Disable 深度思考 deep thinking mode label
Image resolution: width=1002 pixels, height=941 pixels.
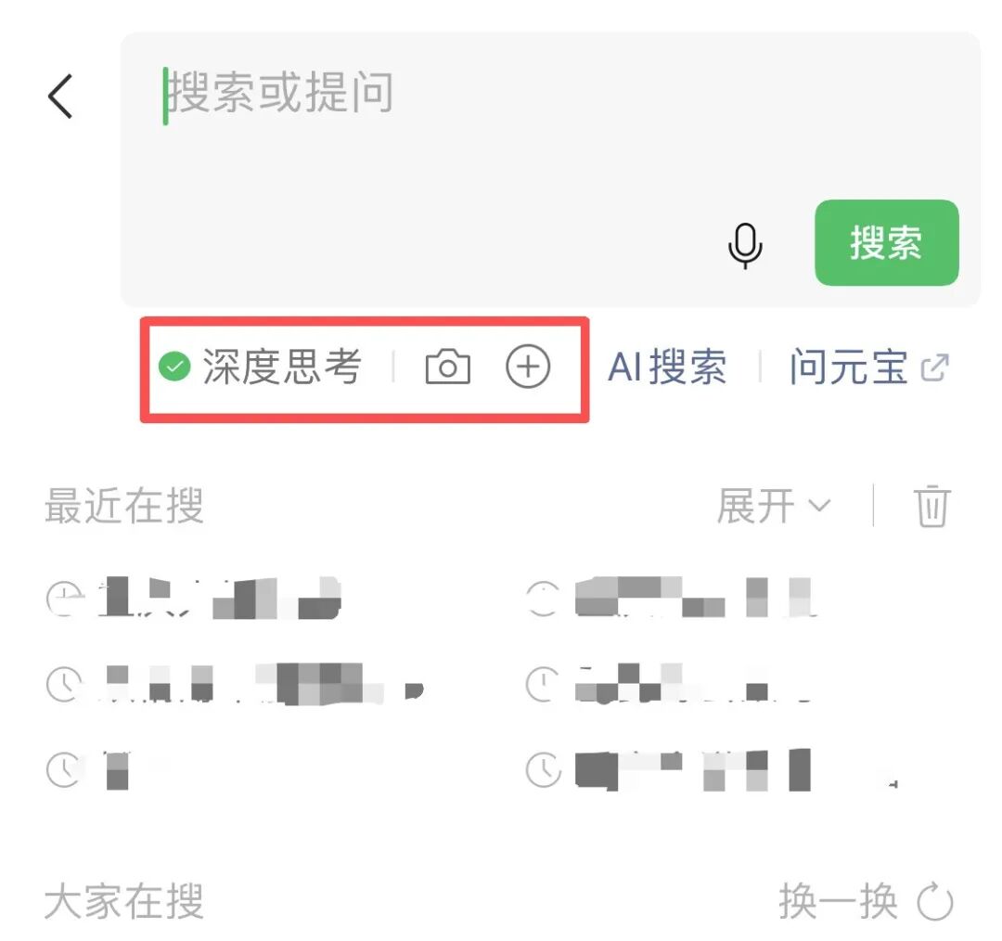pyautogui.click(x=282, y=367)
